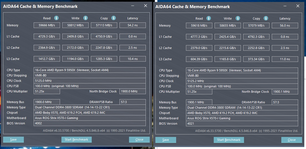Click the Write info icon in right window

237,18
